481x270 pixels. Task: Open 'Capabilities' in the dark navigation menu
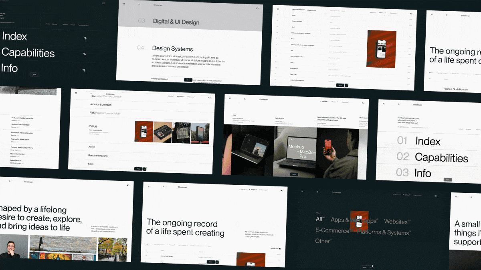[x=28, y=52]
